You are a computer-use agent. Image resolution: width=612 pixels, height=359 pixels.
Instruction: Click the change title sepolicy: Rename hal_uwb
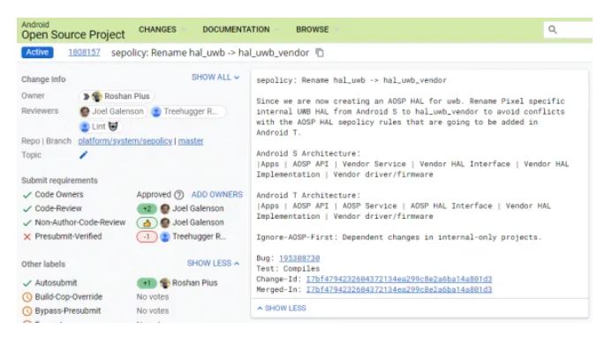tap(210, 53)
